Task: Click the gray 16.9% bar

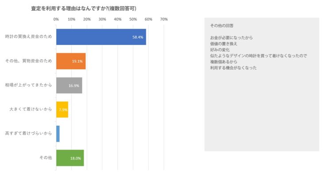Action: click(x=69, y=85)
